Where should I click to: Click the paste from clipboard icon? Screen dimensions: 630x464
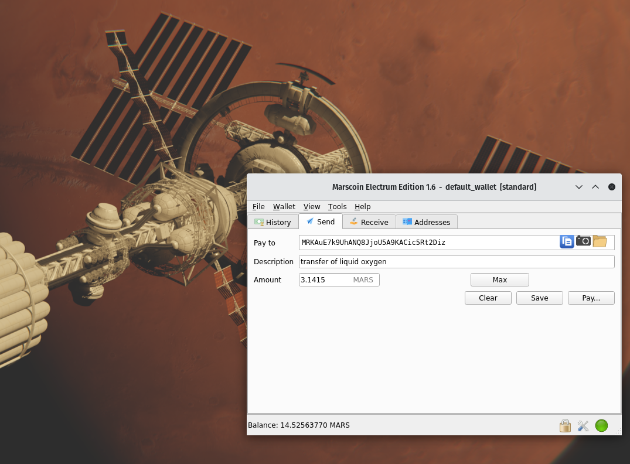tap(567, 241)
